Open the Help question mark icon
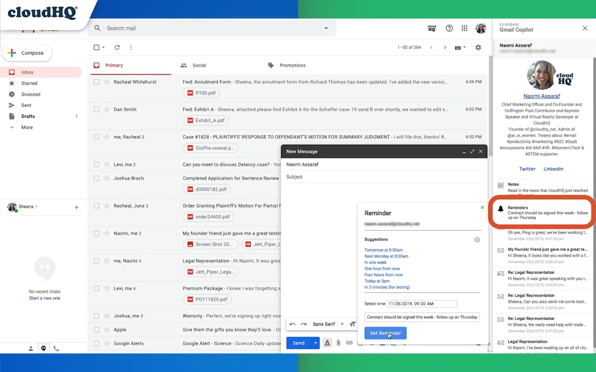 [x=448, y=28]
